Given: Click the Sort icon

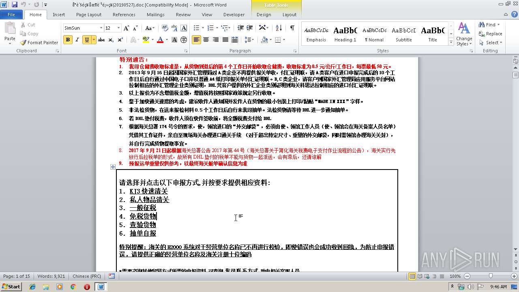Looking at the screenshot, I should [x=279, y=28].
